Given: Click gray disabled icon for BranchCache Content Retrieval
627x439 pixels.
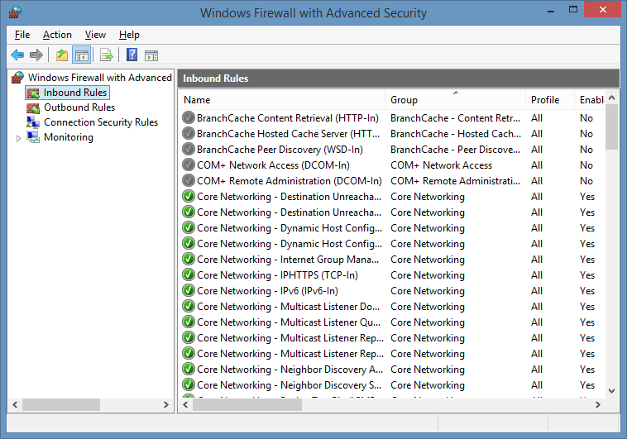Looking at the screenshot, I should pyautogui.click(x=189, y=118).
